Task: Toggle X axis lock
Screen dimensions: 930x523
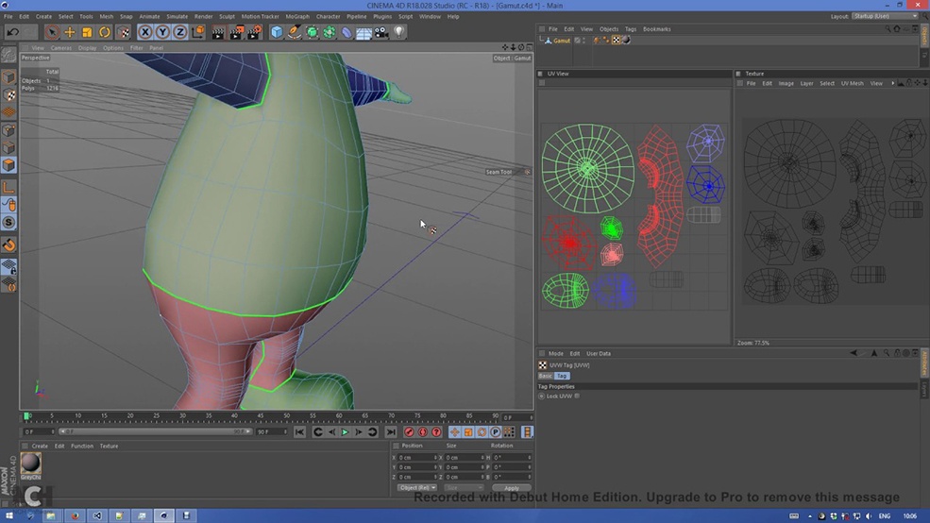Action: [144, 32]
